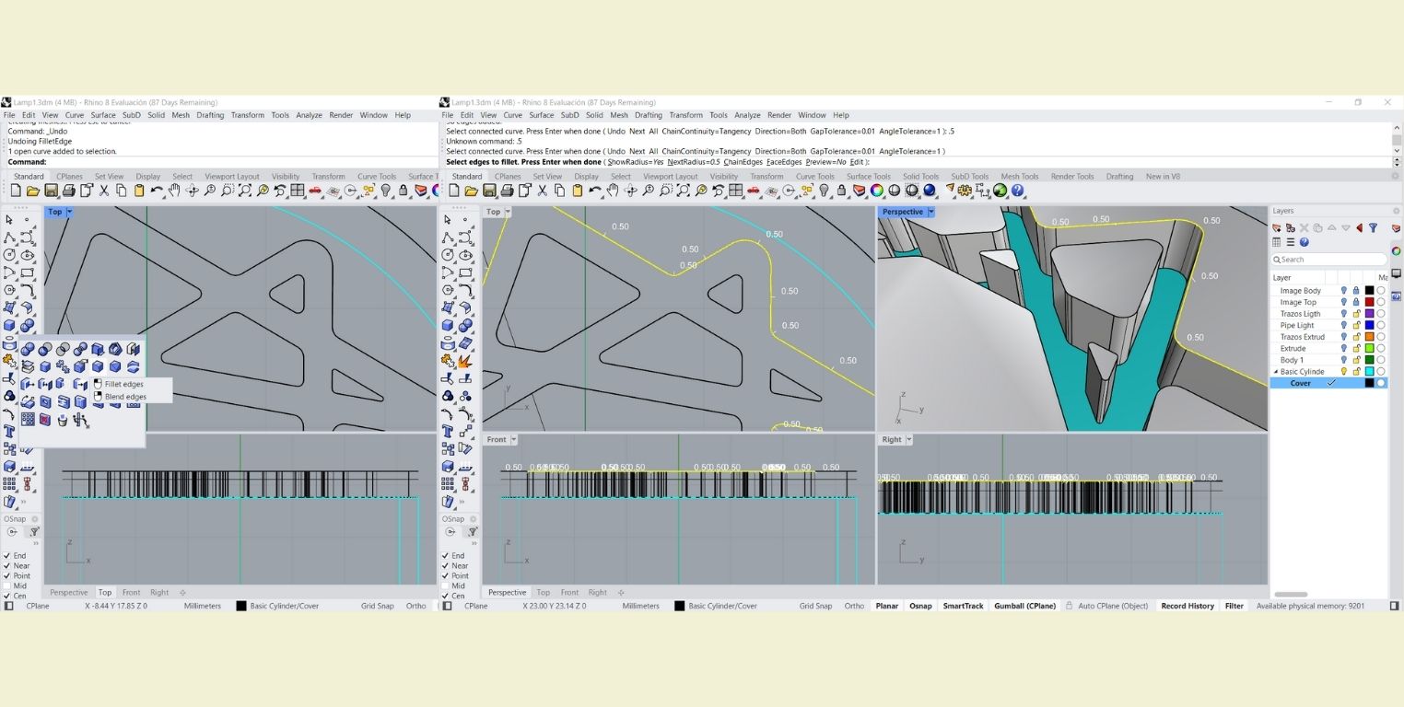Open Surface menu in right window menu bar
1404x707 pixels.
(x=542, y=115)
